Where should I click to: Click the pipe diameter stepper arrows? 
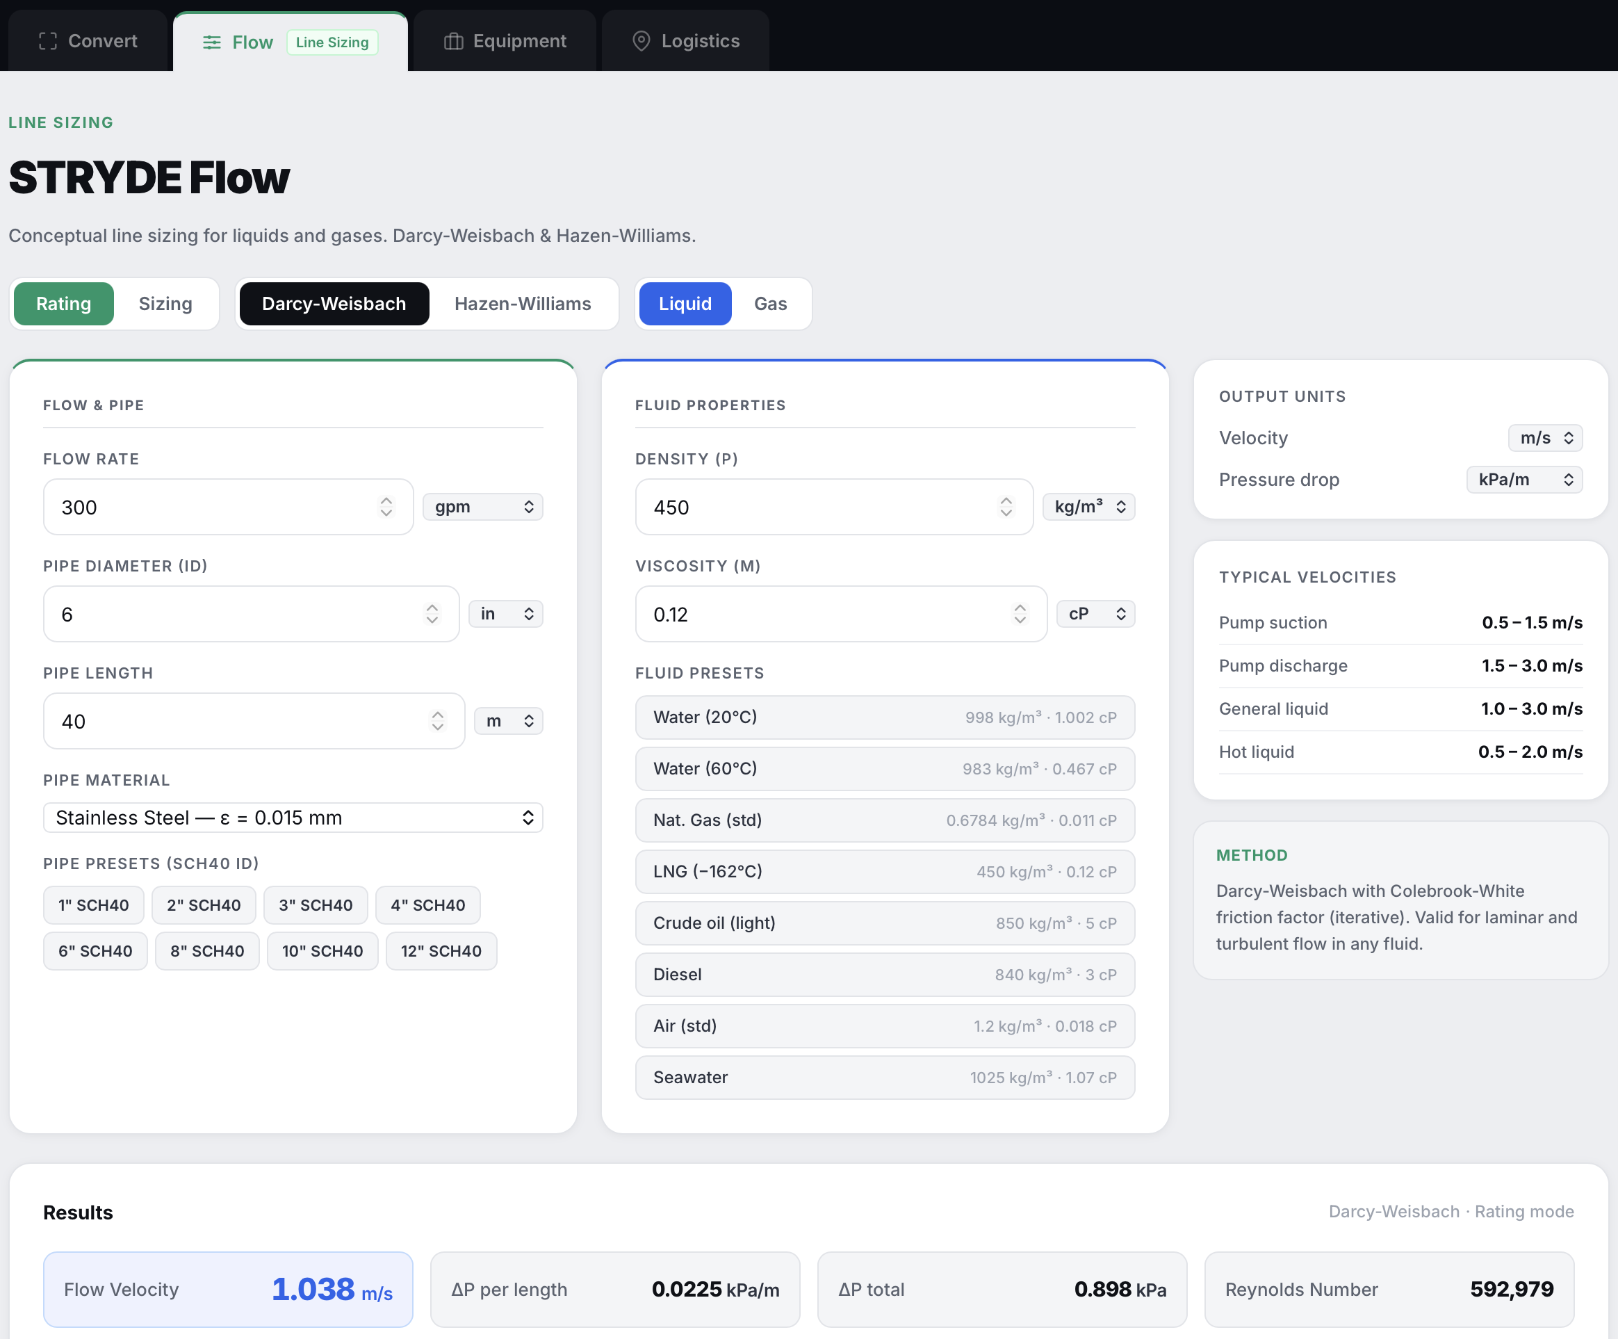tap(432, 615)
